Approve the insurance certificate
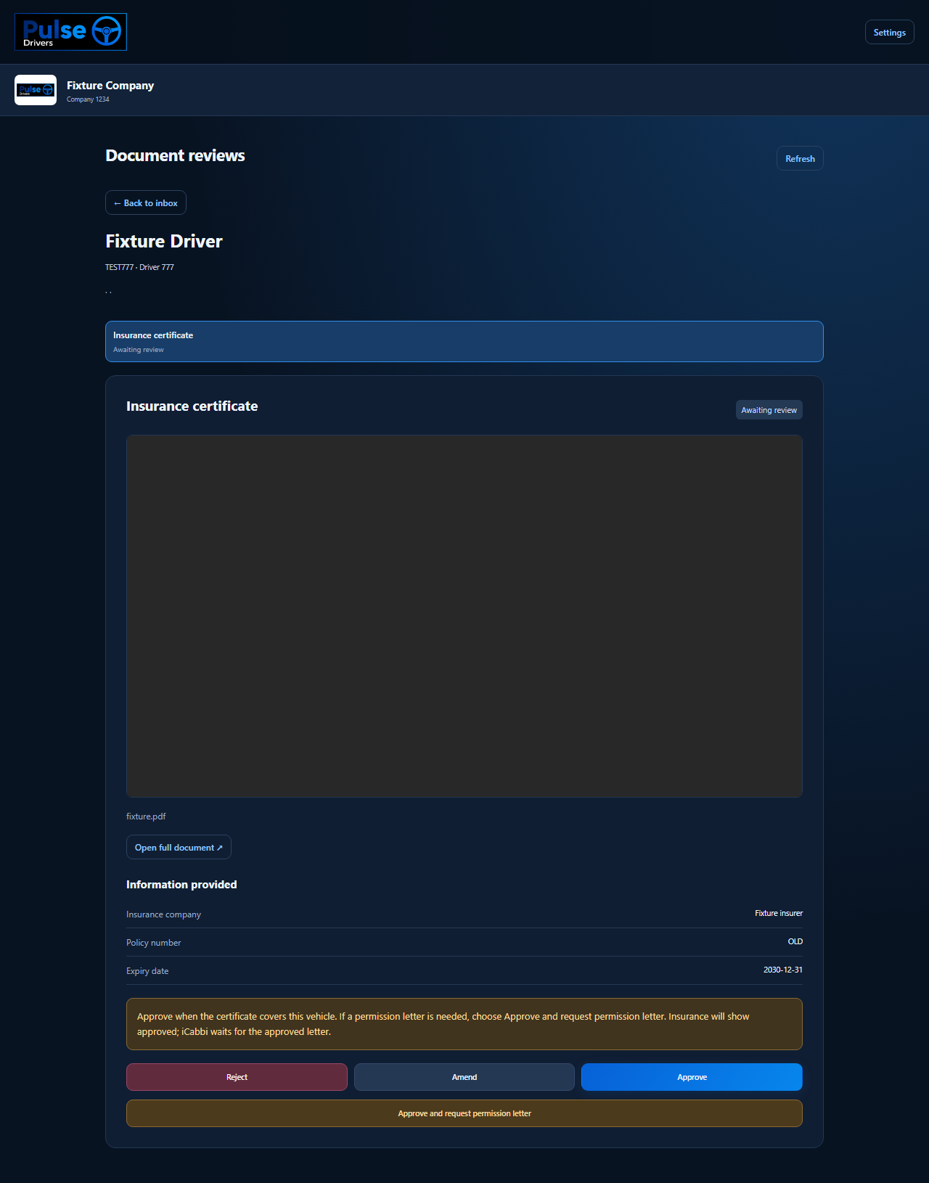929x1183 pixels. [692, 1077]
